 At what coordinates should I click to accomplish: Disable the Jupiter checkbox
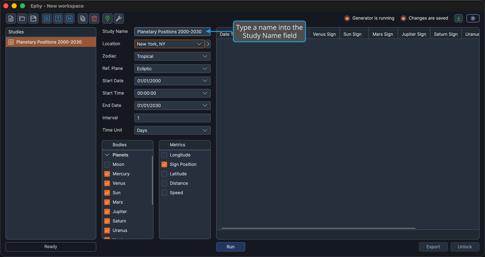click(107, 212)
